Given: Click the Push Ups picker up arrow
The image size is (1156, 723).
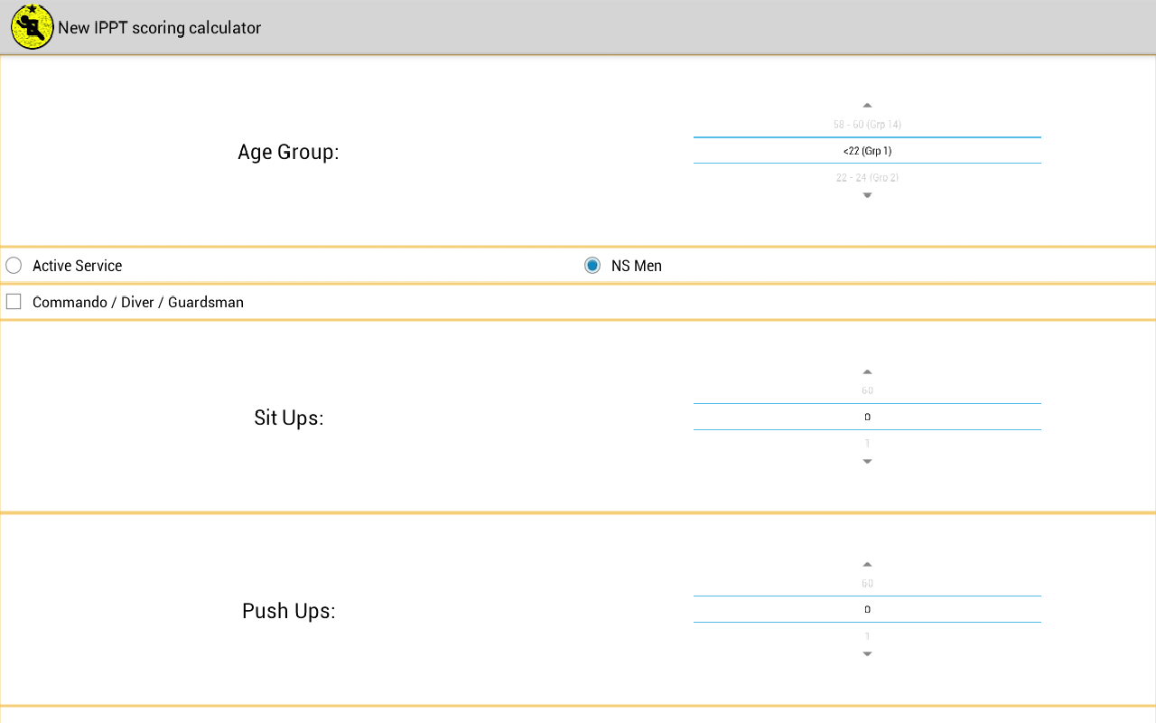Looking at the screenshot, I should point(867,563).
